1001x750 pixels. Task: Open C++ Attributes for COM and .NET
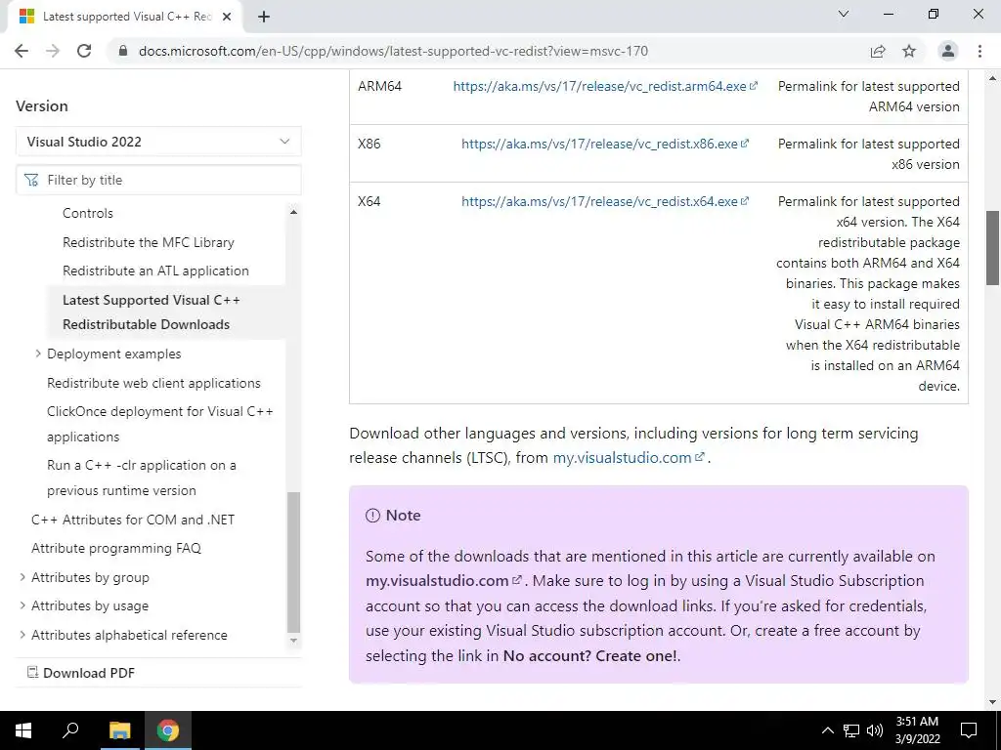[x=133, y=520]
